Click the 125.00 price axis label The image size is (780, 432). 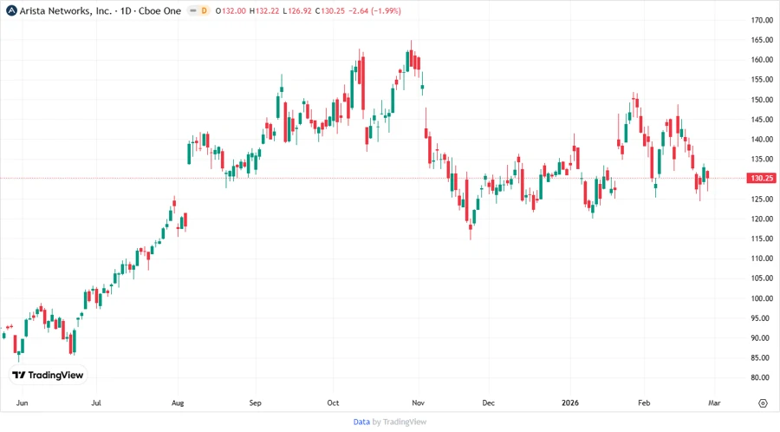762,199
